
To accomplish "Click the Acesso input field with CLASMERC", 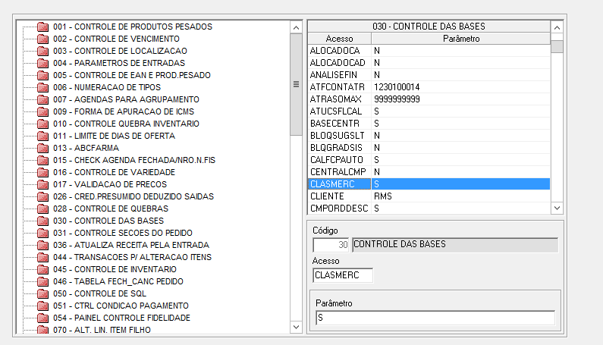I will point(343,275).
